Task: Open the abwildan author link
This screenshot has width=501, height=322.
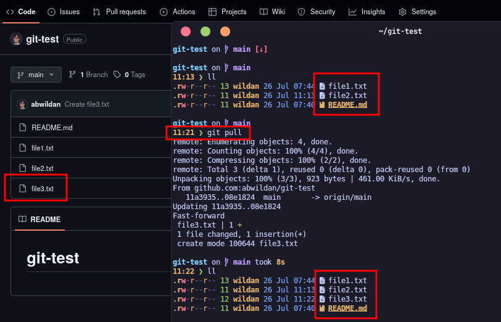Action: click(x=46, y=104)
